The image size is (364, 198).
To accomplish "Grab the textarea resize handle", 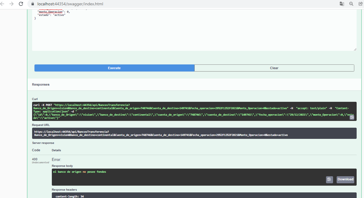I will coord(355,49).
